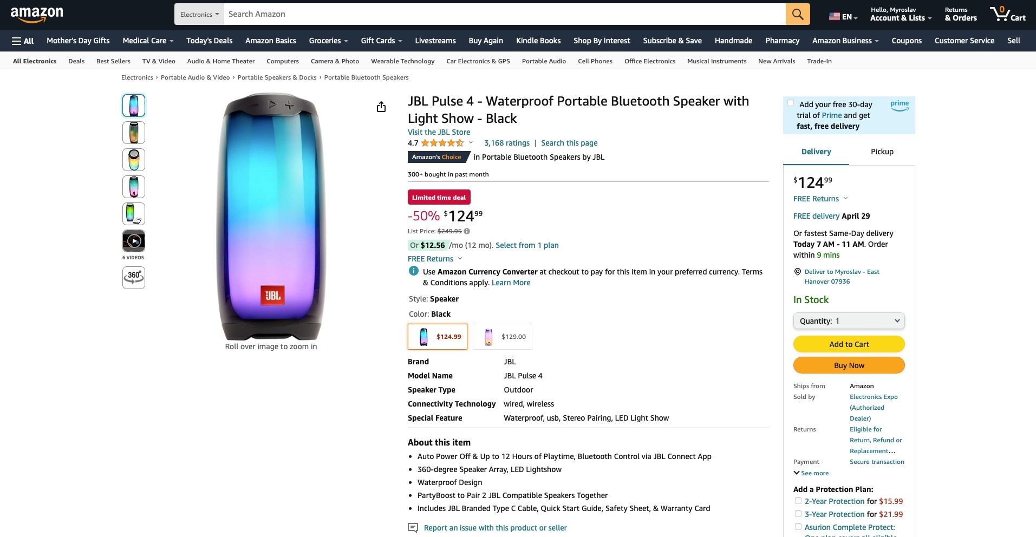Select the $129.00 color variant swatch
Screen dimensions: 1036x537
tap(503, 337)
